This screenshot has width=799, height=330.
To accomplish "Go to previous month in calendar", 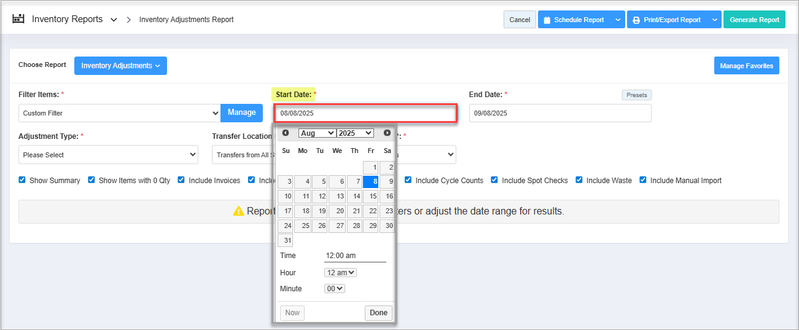I will [x=286, y=133].
